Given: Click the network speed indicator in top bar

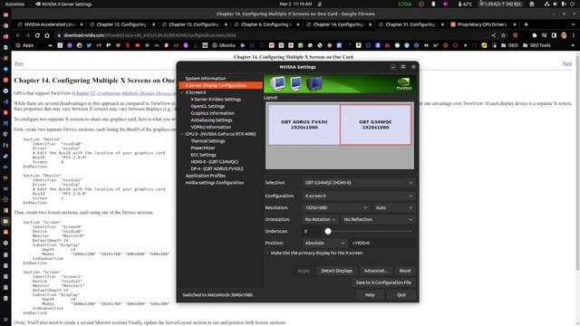Looking at the screenshot, I should (x=500, y=4).
